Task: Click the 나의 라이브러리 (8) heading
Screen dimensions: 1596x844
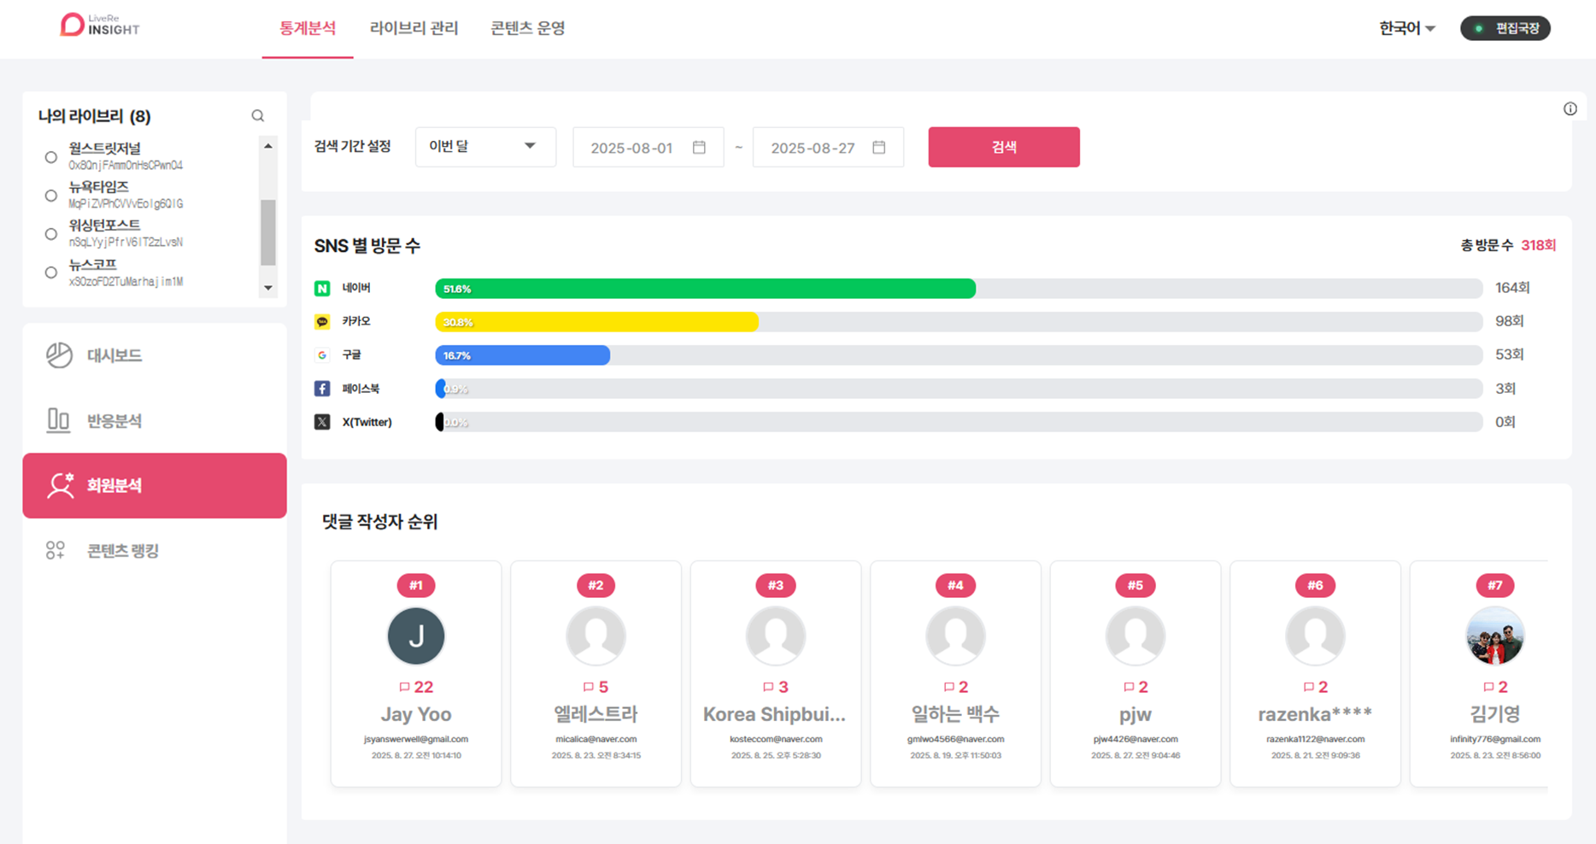Action: [95, 116]
